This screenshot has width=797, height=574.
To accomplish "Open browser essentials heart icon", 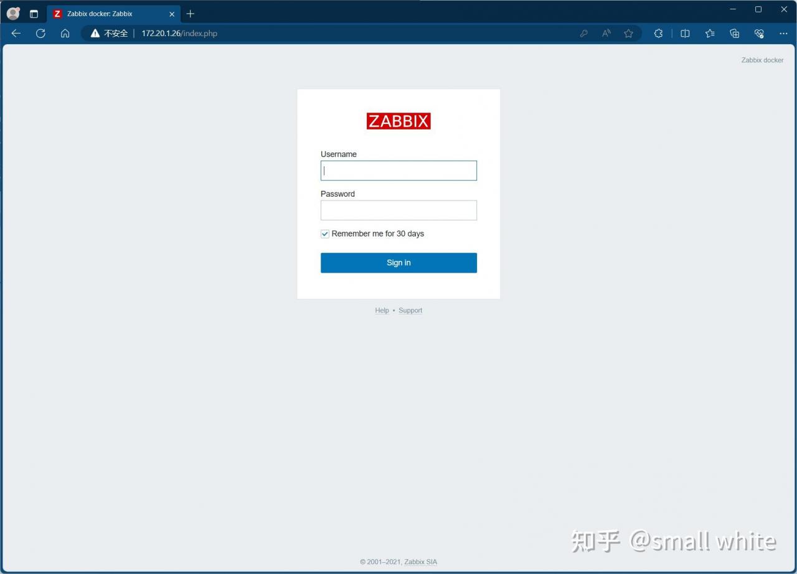I will tap(758, 34).
